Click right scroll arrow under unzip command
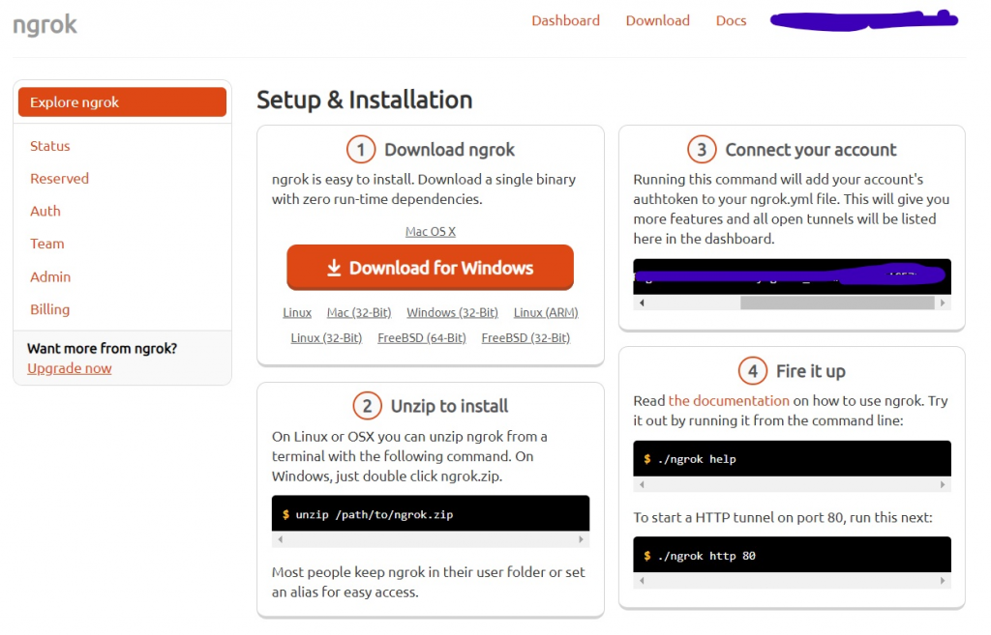This screenshot has height=635, width=991. click(x=581, y=539)
